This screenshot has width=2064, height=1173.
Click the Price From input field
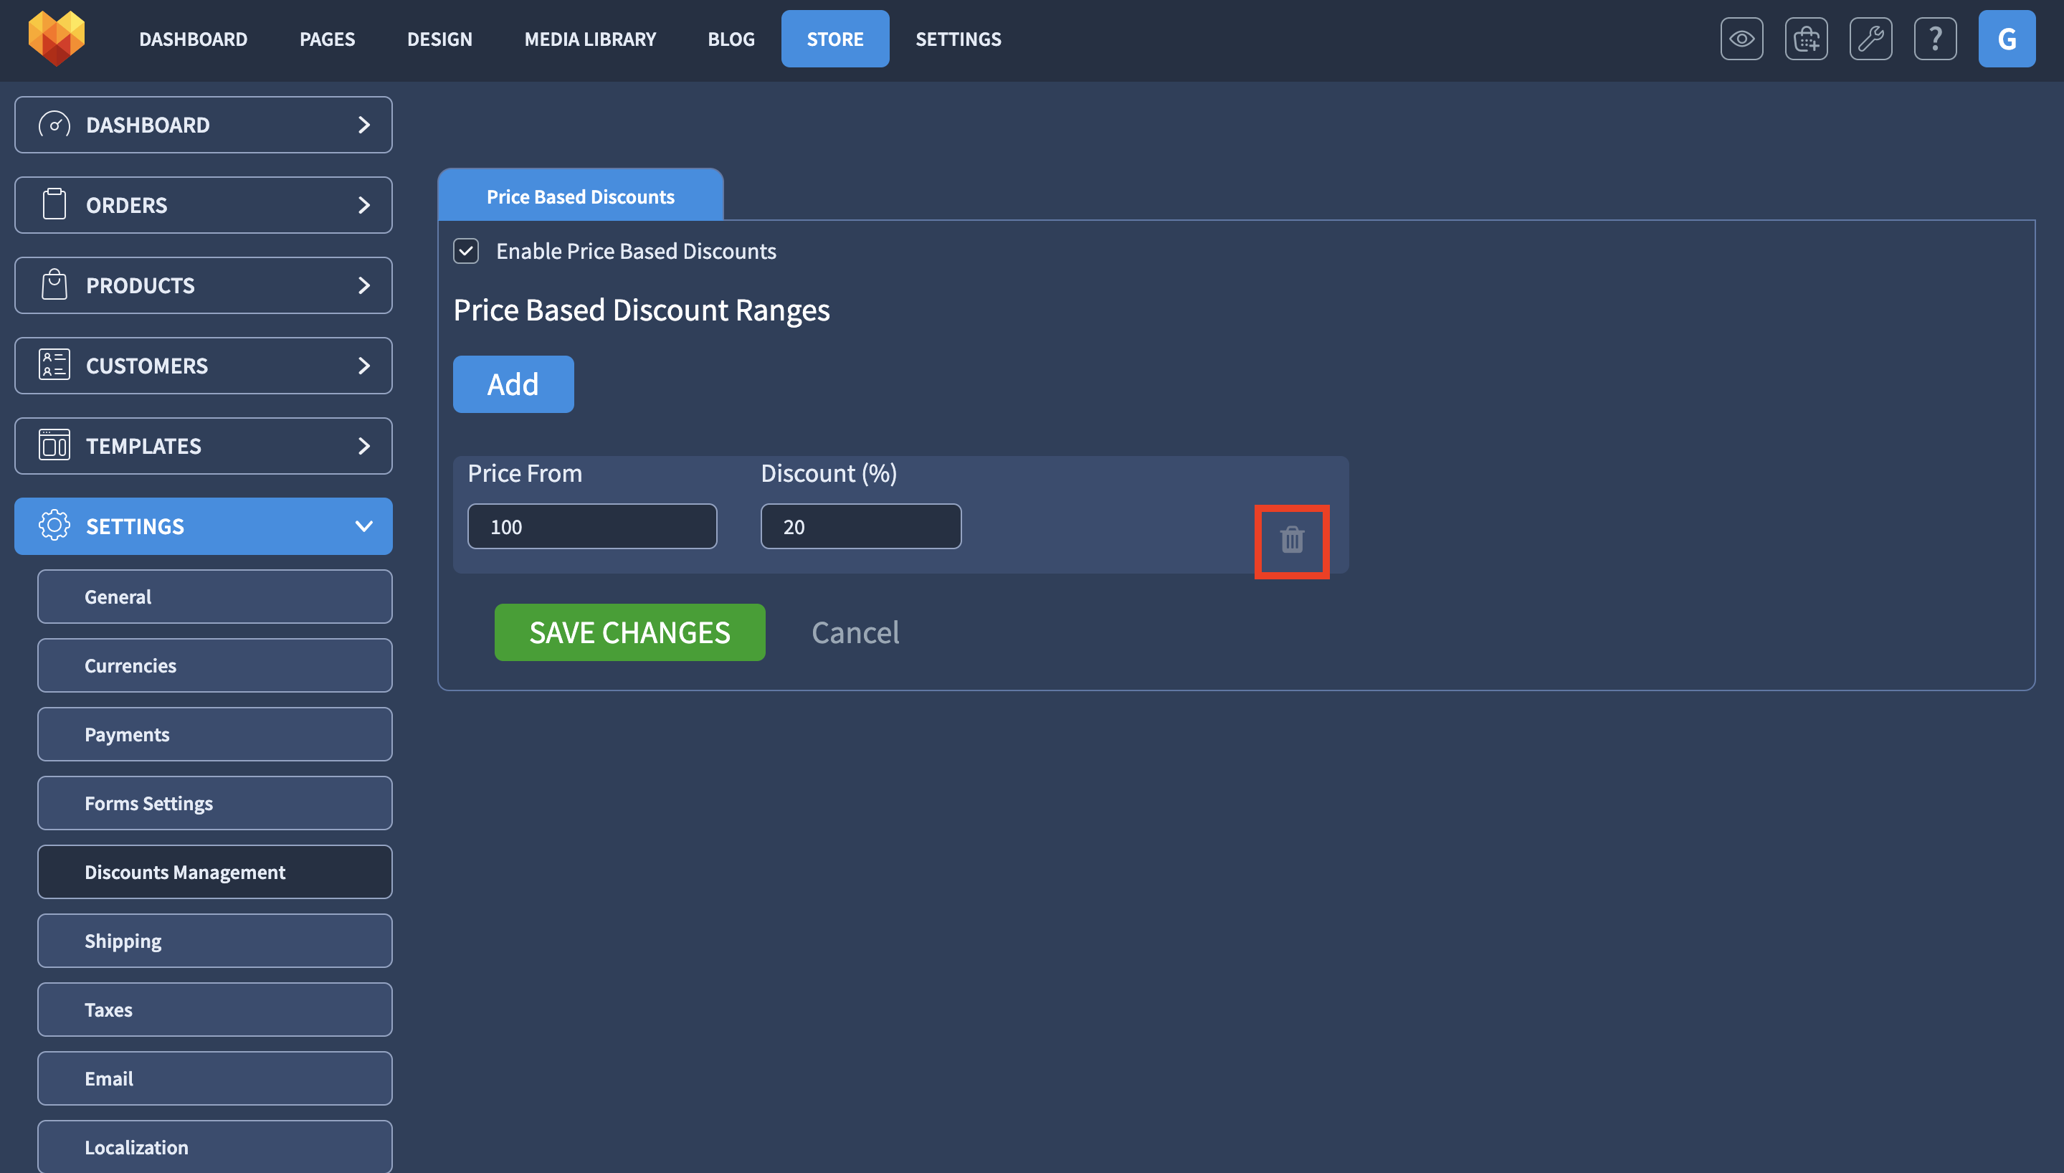pyautogui.click(x=592, y=527)
